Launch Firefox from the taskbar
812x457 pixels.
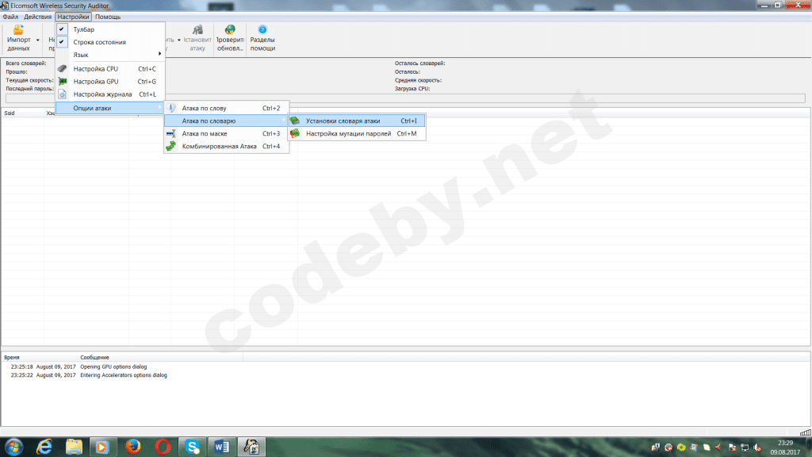(x=132, y=447)
